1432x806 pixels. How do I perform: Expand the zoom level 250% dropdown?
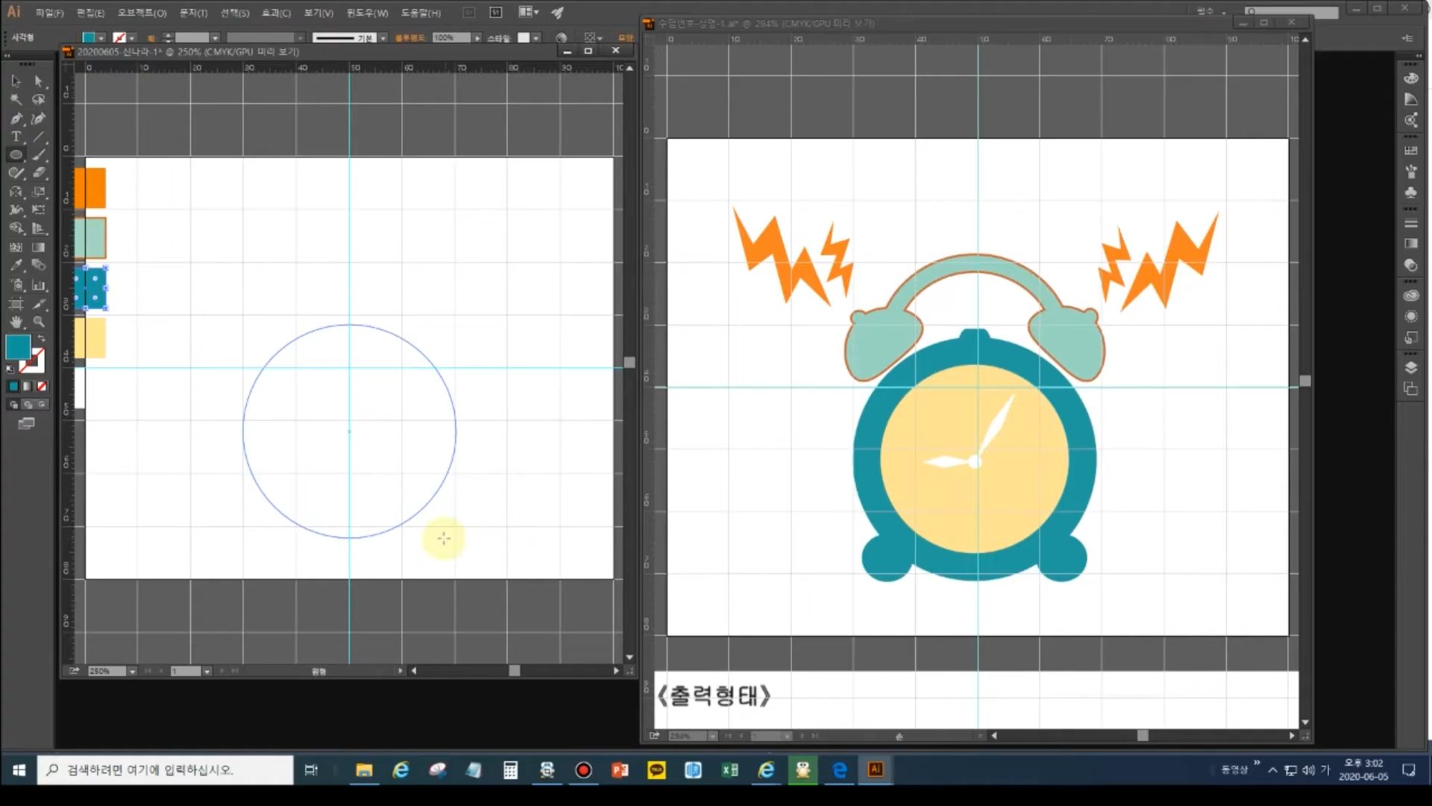pyautogui.click(x=132, y=672)
